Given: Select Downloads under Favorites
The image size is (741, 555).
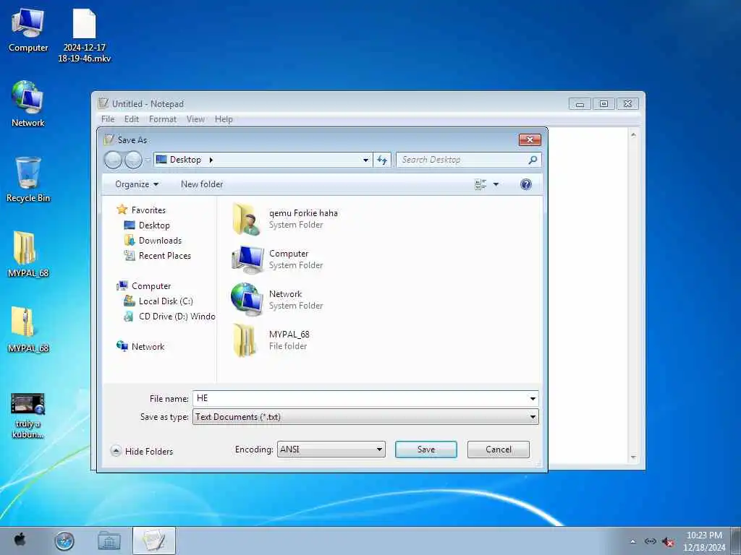Looking at the screenshot, I should [153, 240].
